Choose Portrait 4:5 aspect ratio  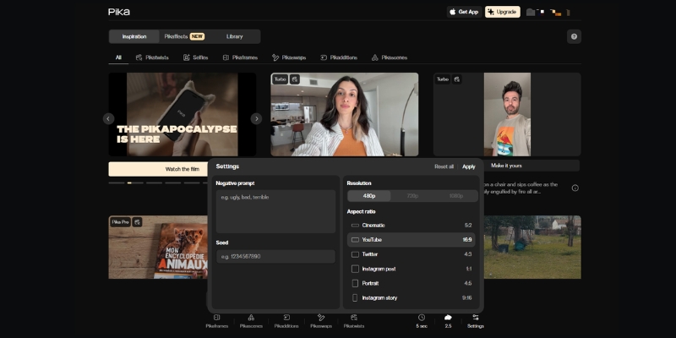(x=412, y=283)
